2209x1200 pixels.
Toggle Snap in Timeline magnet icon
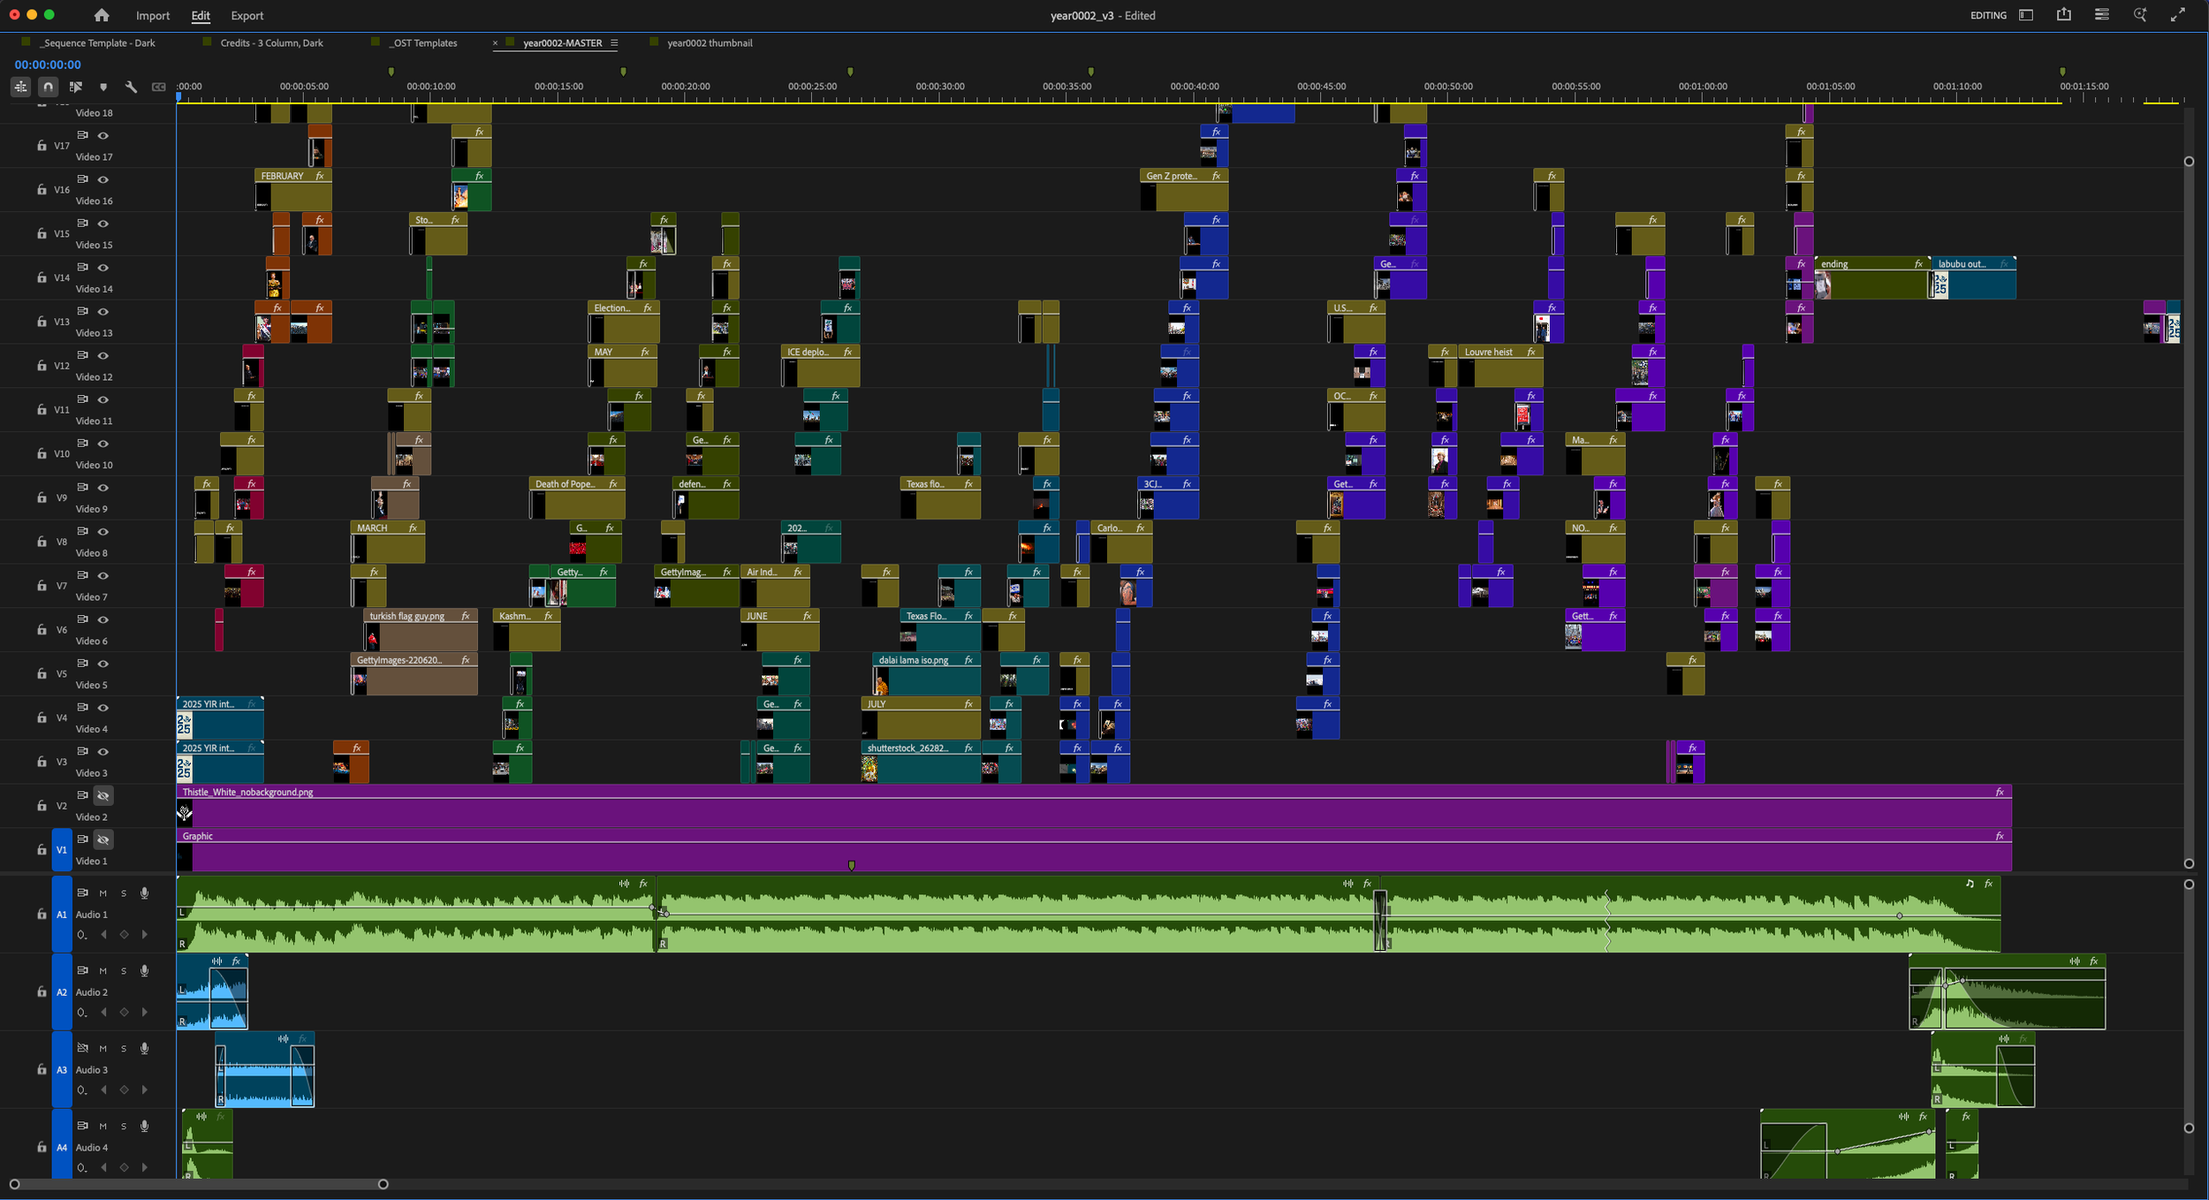tap(48, 87)
